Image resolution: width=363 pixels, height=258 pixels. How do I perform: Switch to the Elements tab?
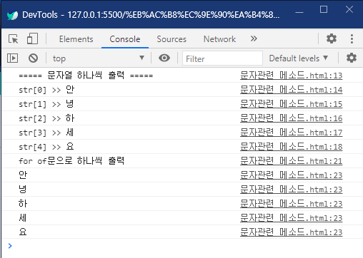[x=76, y=39]
